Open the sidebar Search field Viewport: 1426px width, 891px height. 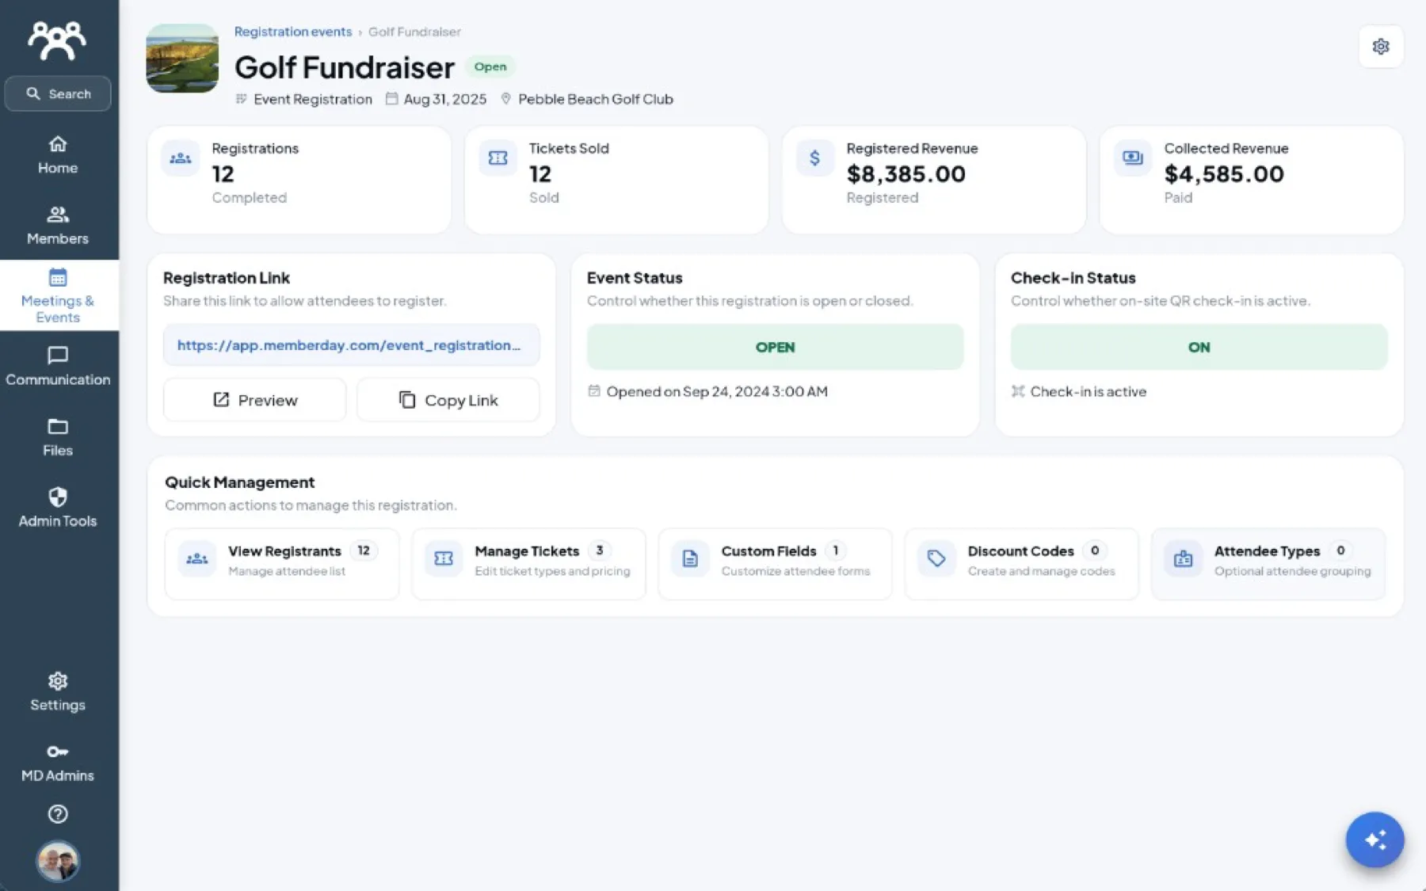58,93
